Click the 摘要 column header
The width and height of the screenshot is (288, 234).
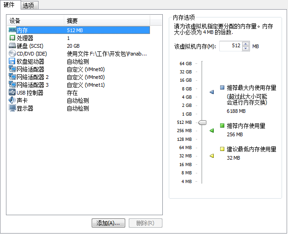pos(107,20)
